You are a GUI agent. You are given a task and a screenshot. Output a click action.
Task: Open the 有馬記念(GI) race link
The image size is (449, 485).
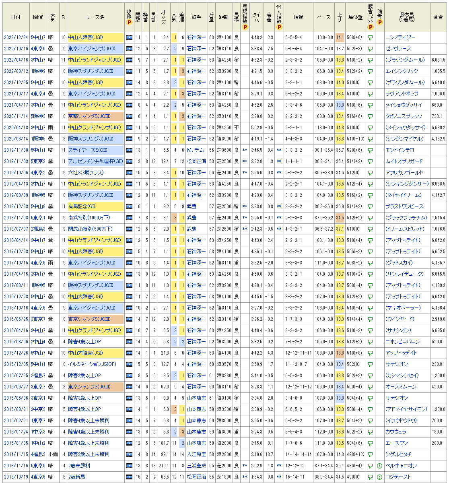tap(82, 206)
